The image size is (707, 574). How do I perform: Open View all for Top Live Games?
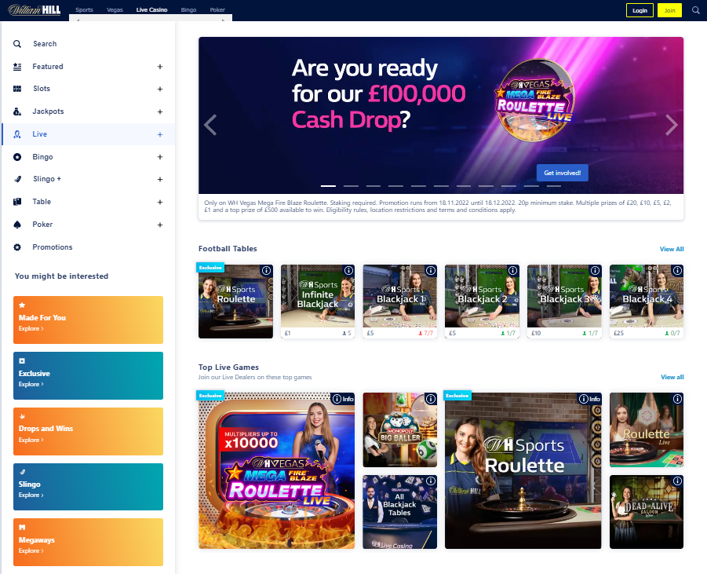click(x=672, y=377)
